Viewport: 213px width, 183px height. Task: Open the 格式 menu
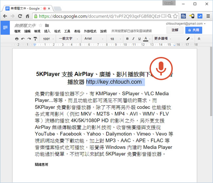[x=57, y=31]
